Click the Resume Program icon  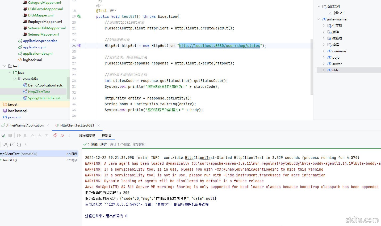pos(19,135)
